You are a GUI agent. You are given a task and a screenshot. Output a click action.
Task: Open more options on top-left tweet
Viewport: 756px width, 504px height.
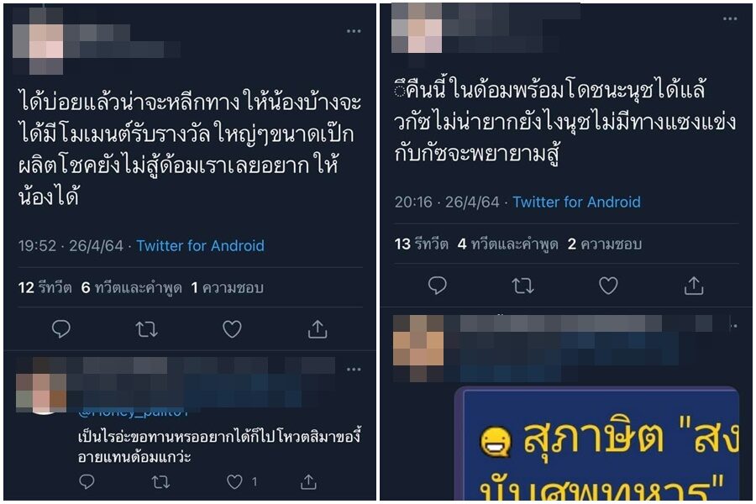(x=354, y=31)
